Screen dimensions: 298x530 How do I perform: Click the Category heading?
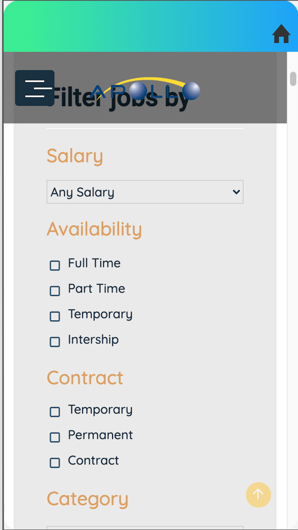click(x=87, y=498)
